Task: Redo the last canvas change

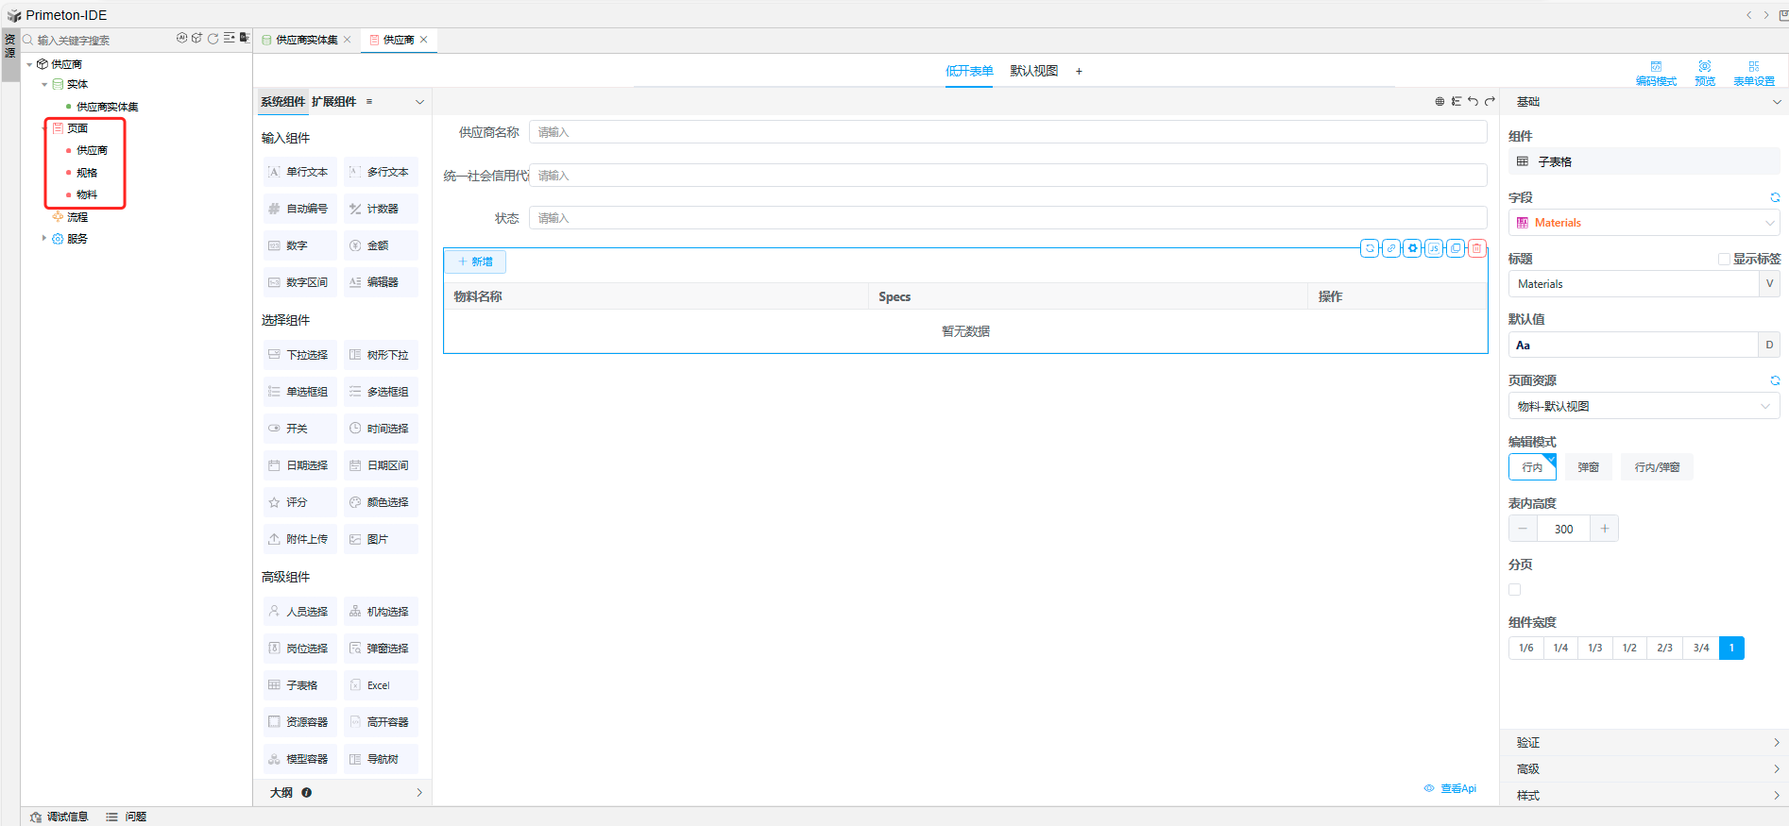Action: pos(1490,102)
